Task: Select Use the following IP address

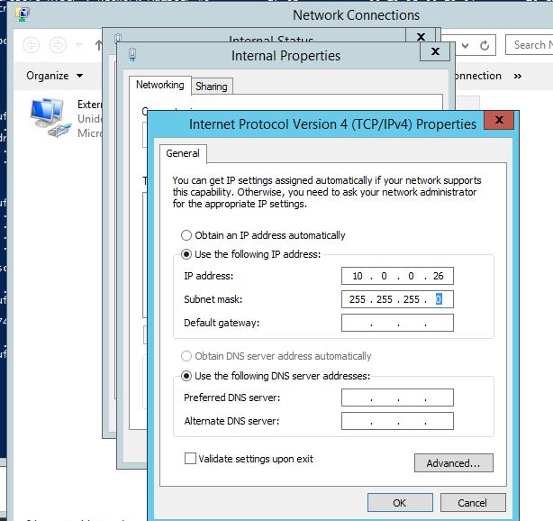Action: [x=186, y=254]
